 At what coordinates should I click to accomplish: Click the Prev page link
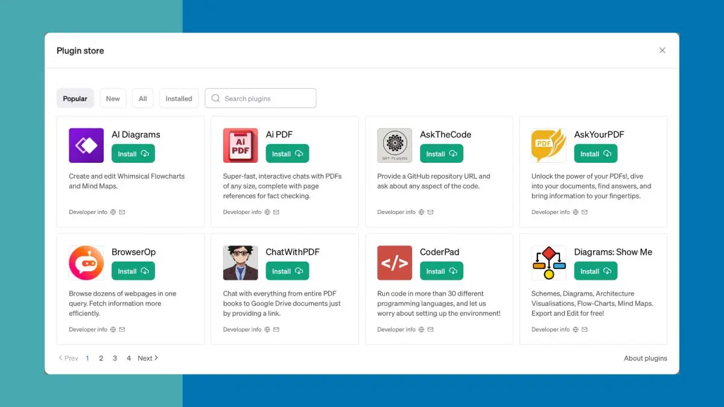[68, 358]
